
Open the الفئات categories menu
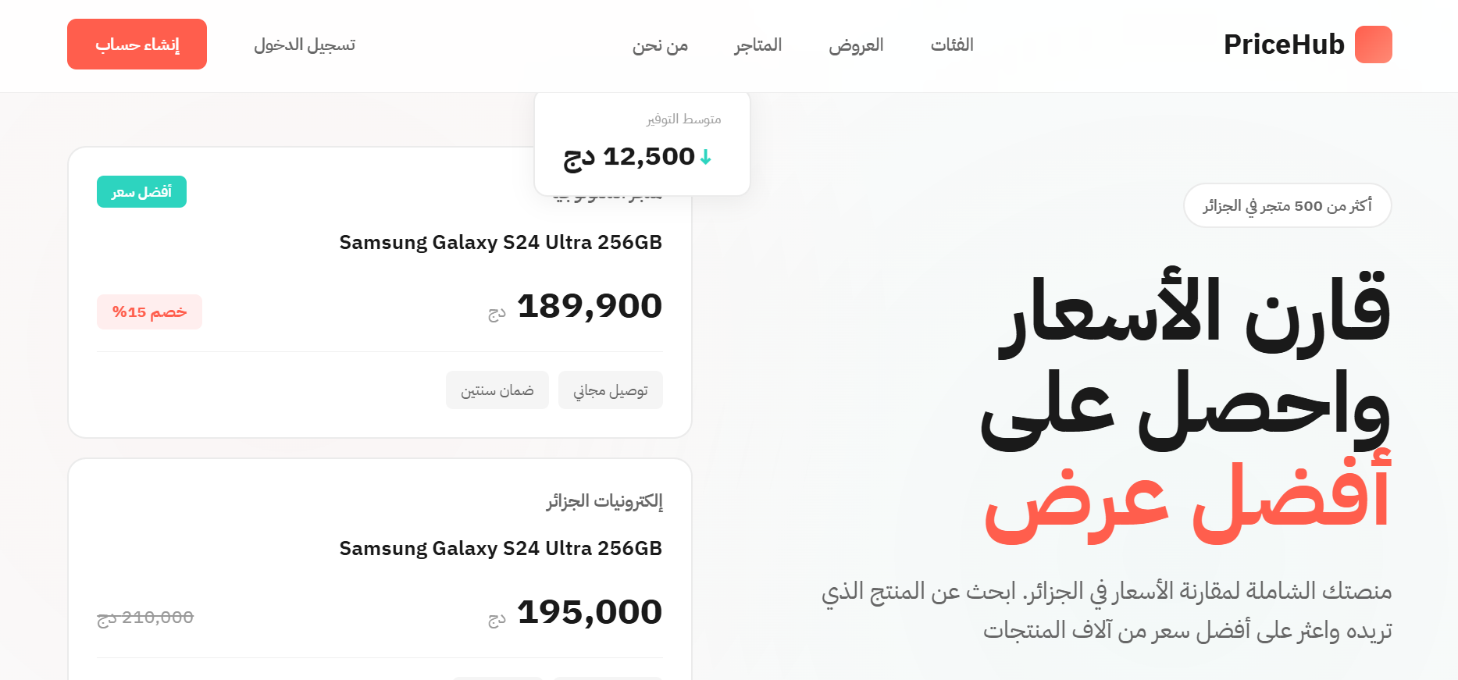point(951,45)
